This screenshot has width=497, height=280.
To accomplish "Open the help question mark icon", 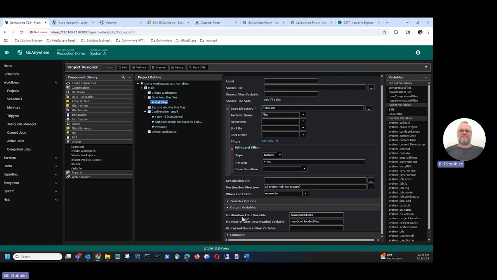I will click(426, 67).
